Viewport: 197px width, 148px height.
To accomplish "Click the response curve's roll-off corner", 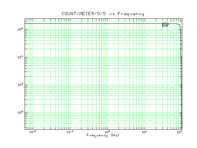I will (179, 25).
